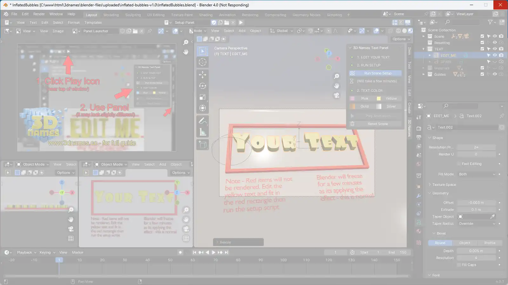
Task: Open the Taper Radius Override dropdown
Action: coord(477,224)
